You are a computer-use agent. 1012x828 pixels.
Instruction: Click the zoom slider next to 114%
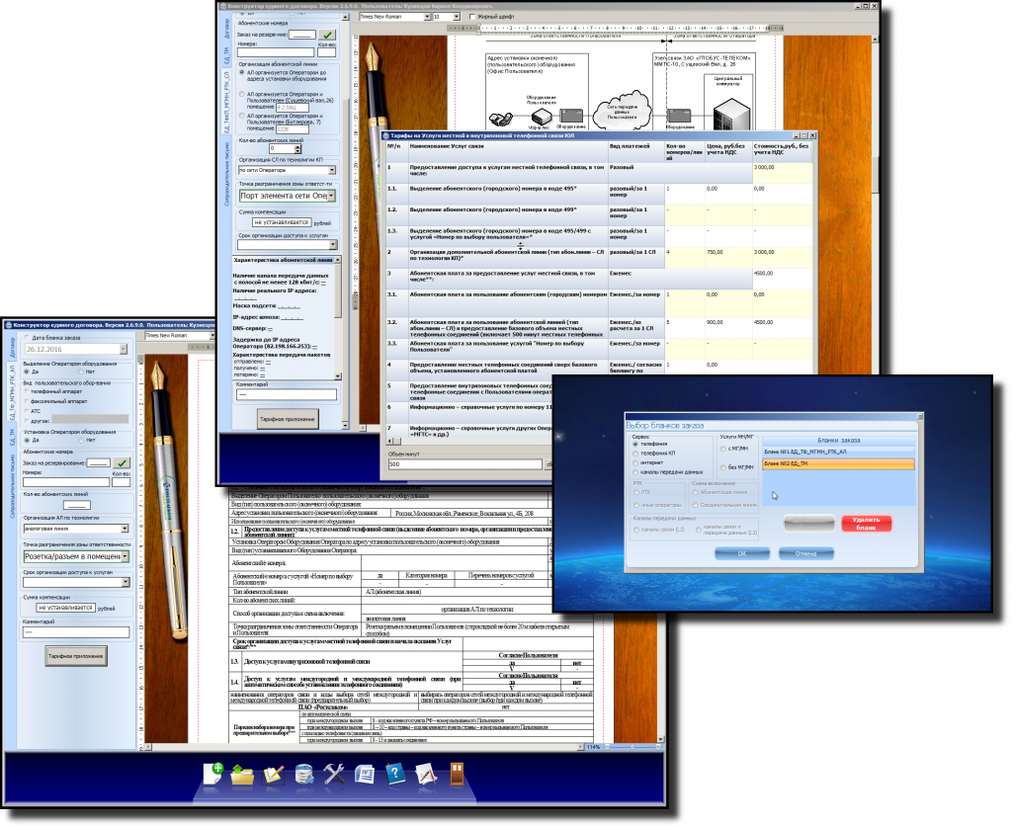[x=632, y=747]
